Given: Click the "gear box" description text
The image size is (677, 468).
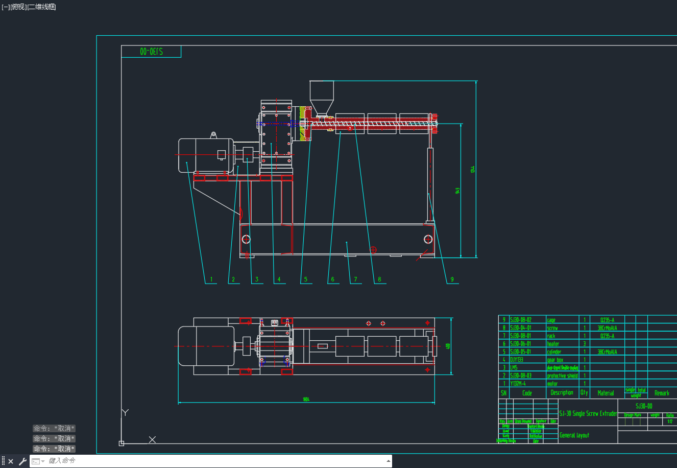Looking at the screenshot, I should [555, 360].
